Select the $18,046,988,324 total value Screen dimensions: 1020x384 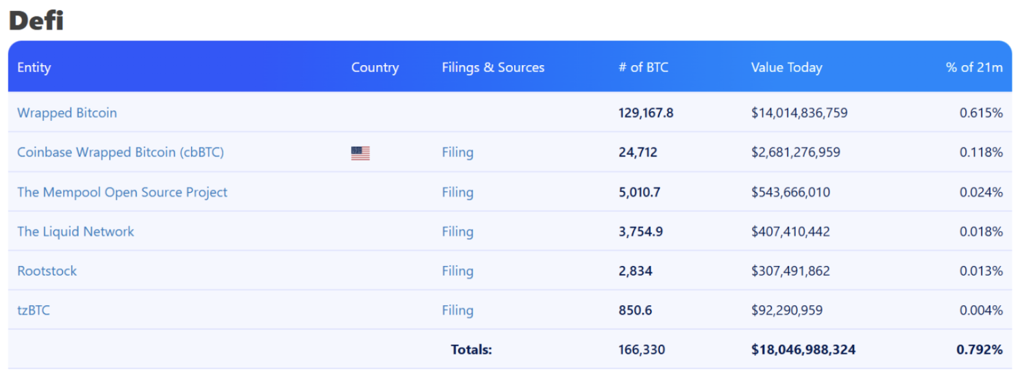pyautogui.click(x=803, y=350)
